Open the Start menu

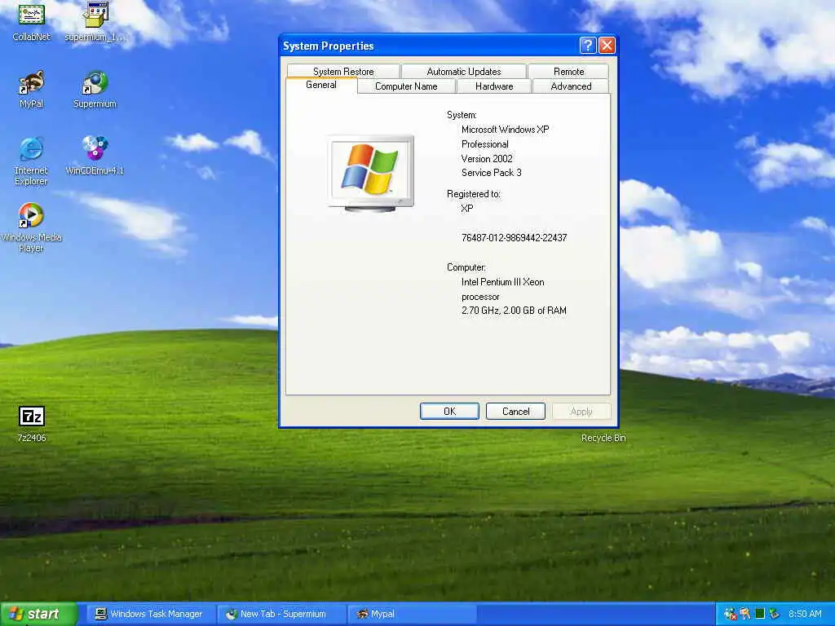click(x=38, y=614)
